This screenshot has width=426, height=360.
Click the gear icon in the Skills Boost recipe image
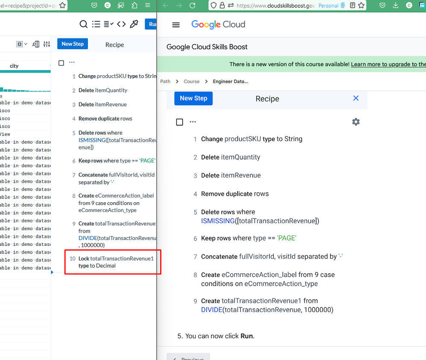click(356, 121)
